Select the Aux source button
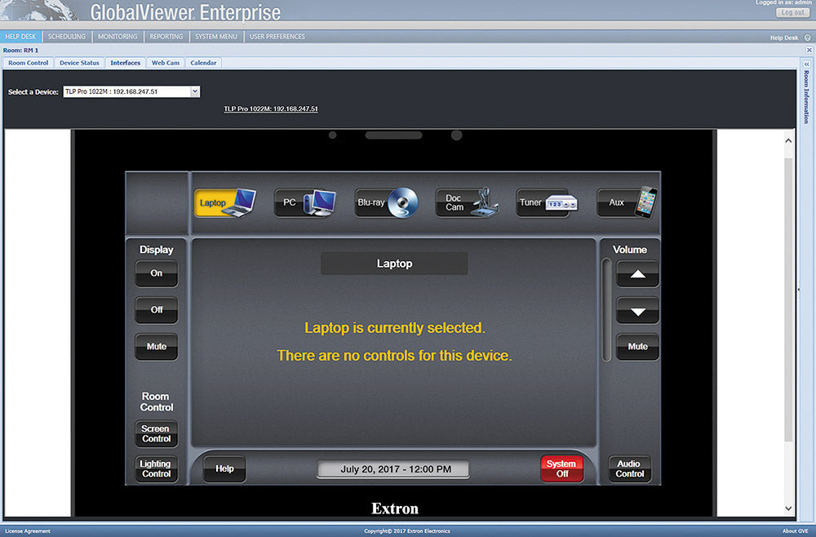The image size is (816, 537). pyautogui.click(x=627, y=202)
